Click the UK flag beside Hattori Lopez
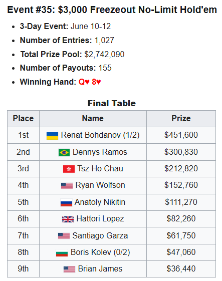The width and height of the screenshot is (222, 281). (68, 219)
